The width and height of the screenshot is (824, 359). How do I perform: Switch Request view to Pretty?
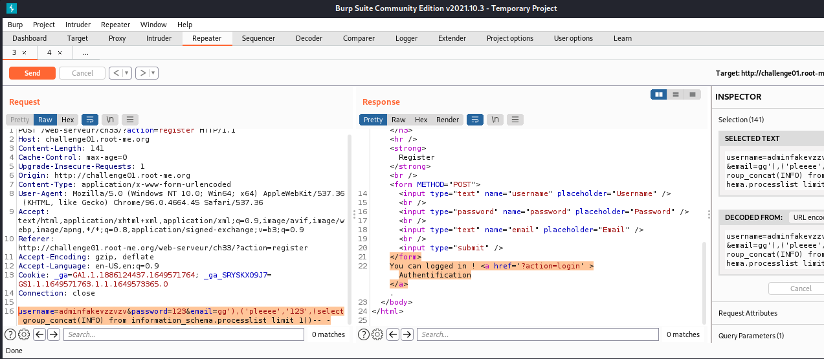20,120
